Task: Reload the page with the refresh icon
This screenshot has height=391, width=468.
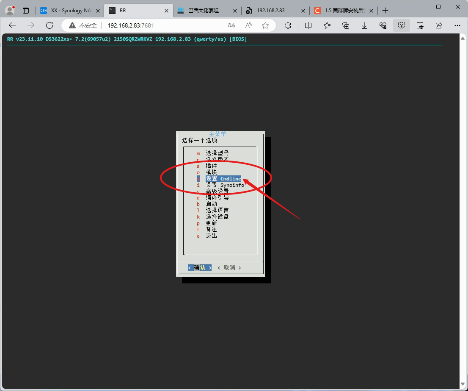Action: (50, 25)
